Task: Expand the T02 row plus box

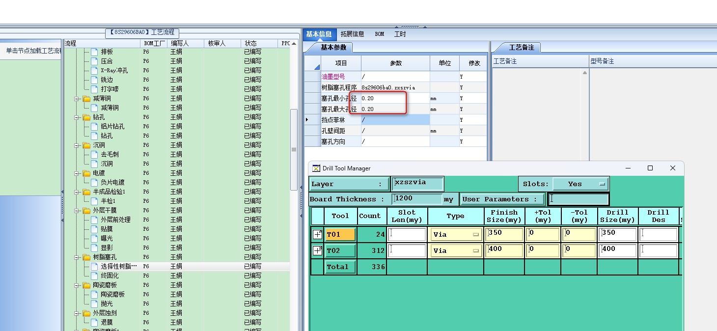Action: (317, 251)
